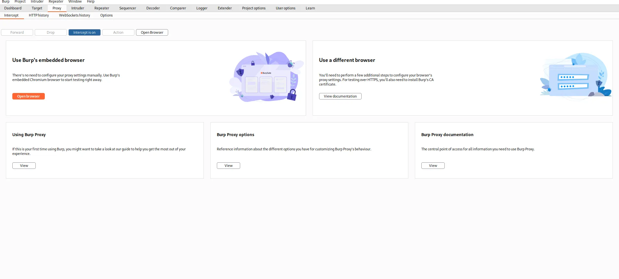
Task: Click View under Using Burp Proxy
Action: click(24, 166)
